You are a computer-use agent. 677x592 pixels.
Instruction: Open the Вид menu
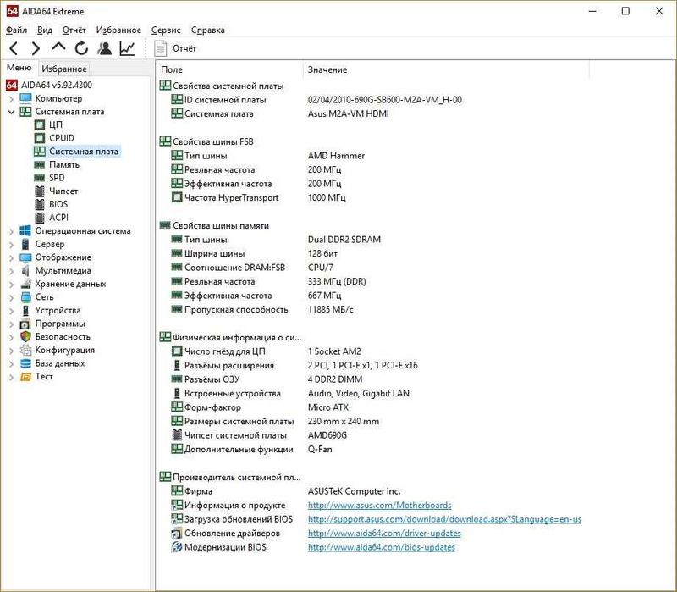point(45,30)
